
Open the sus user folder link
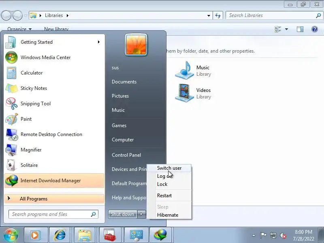pyautogui.click(x=115, y=68)
